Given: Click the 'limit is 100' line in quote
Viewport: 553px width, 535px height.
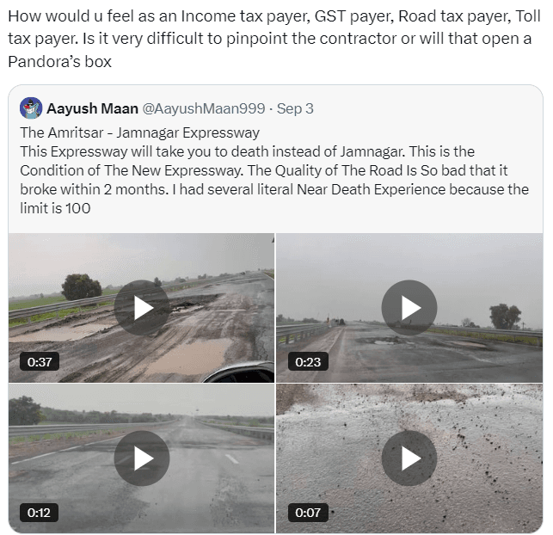Looking at the screenshot, I should click(55, 208).
